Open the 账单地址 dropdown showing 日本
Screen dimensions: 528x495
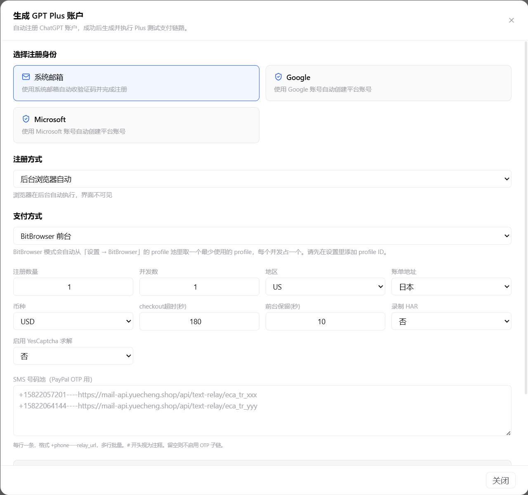(x=451, y=287)
